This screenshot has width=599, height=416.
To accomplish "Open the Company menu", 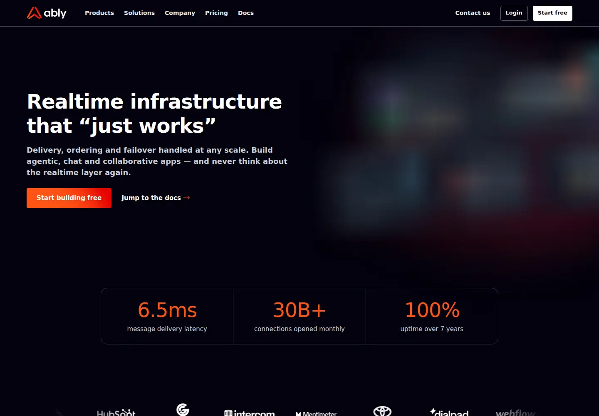I will tap(180, 13).
